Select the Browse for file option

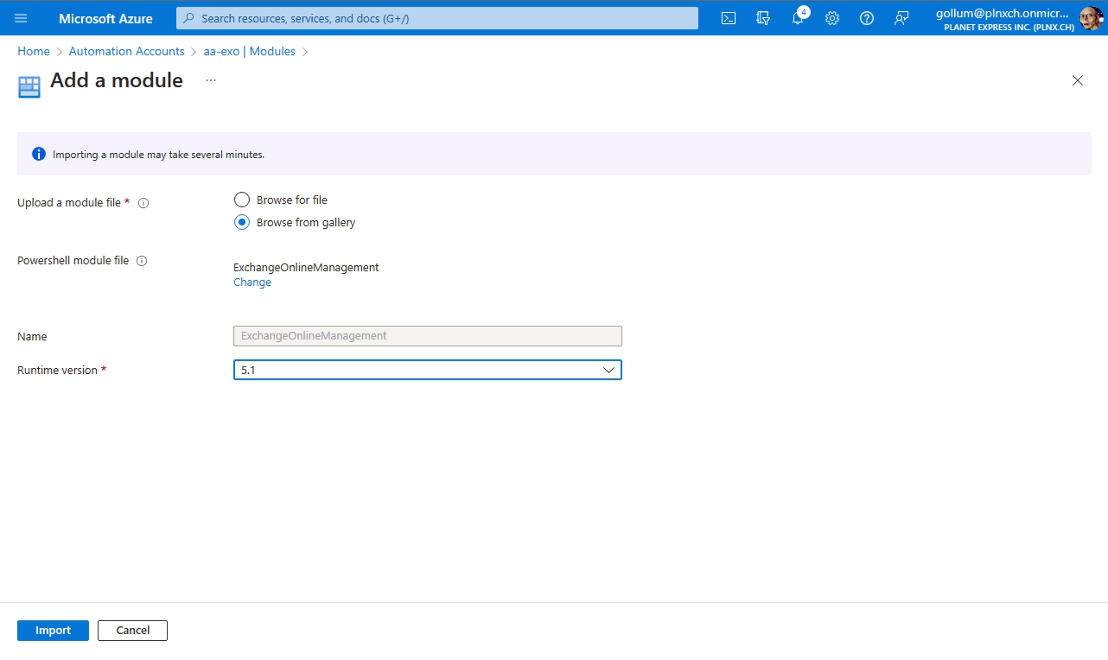241,199
